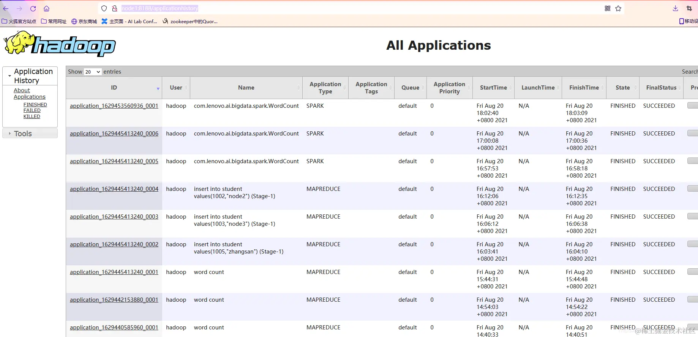The width and height of the screenshot is (698, 337).
Task: Sort by Application Type column header
Action: tap(325, 88)
